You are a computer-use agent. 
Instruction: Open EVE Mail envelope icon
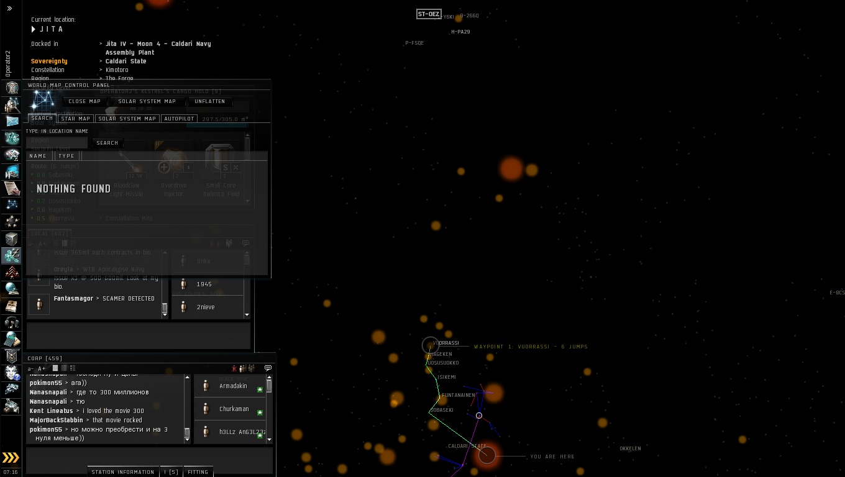pyautogui.click(x=12, y=121)
